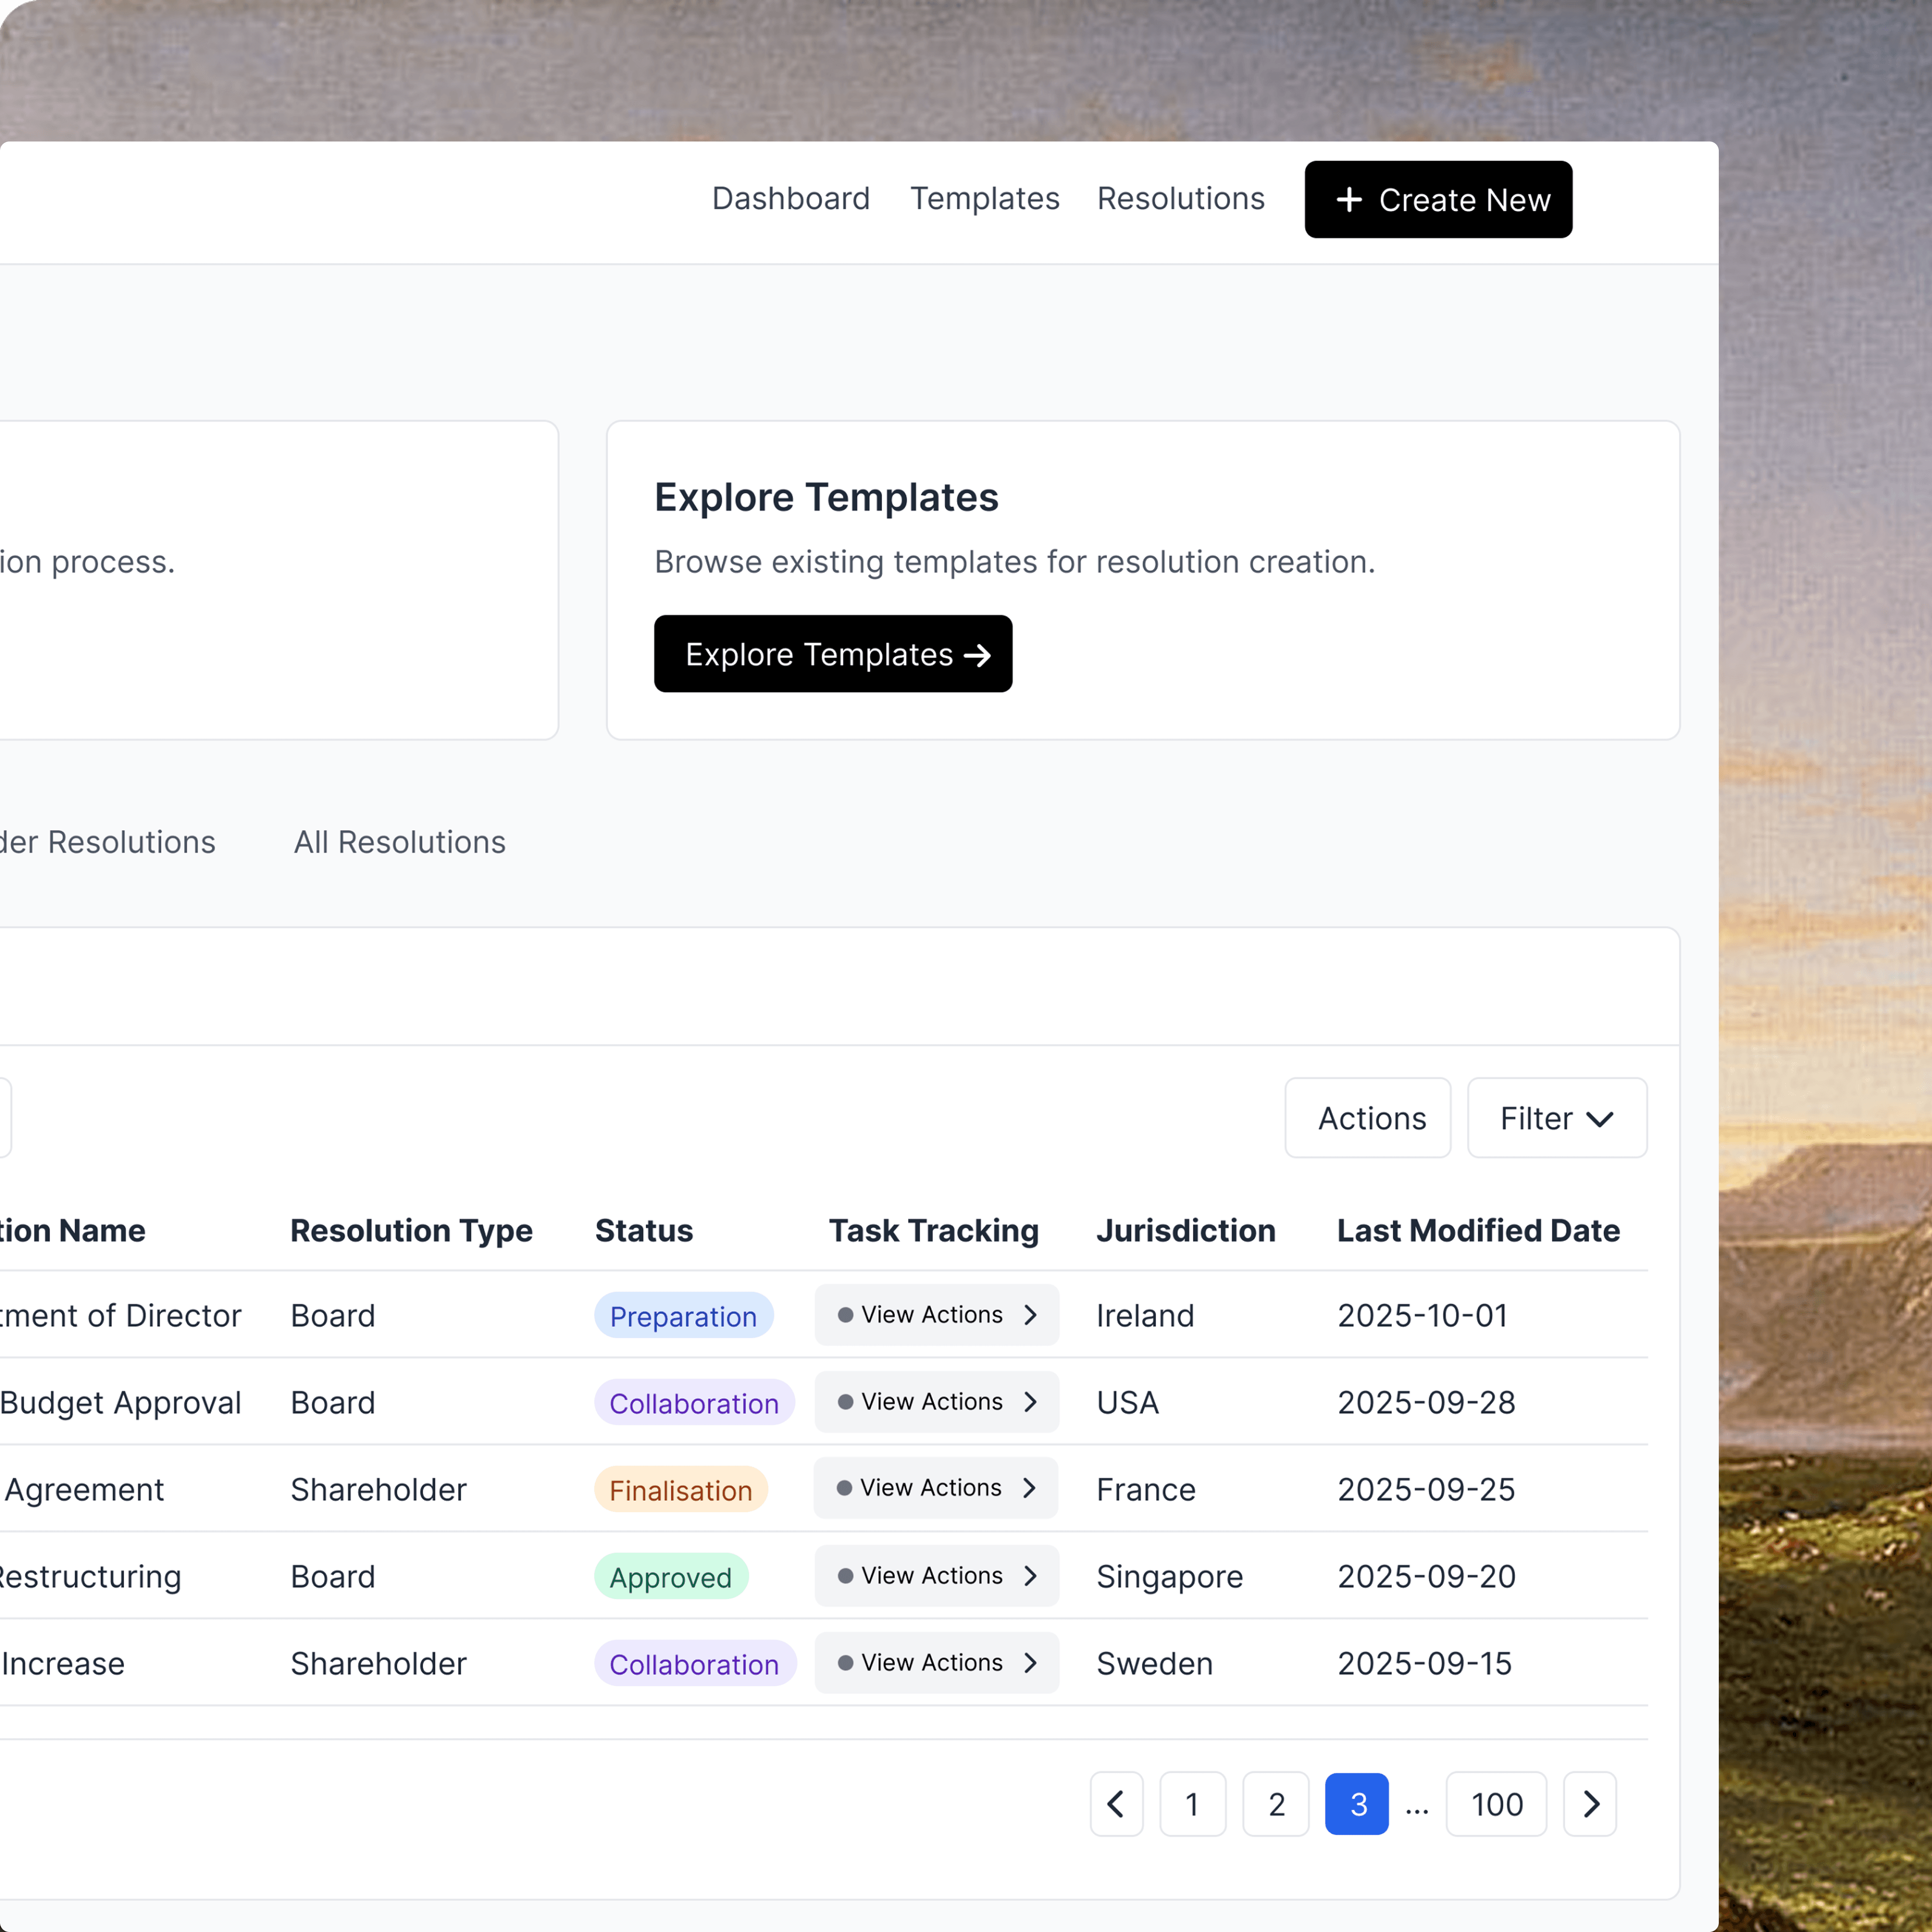
Task: Click status dot in France row View Actions
Action: coord(844,1488)
